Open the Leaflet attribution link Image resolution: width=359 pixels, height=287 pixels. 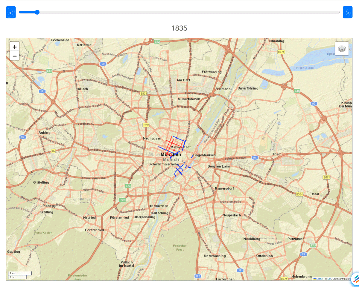[320, 279]
